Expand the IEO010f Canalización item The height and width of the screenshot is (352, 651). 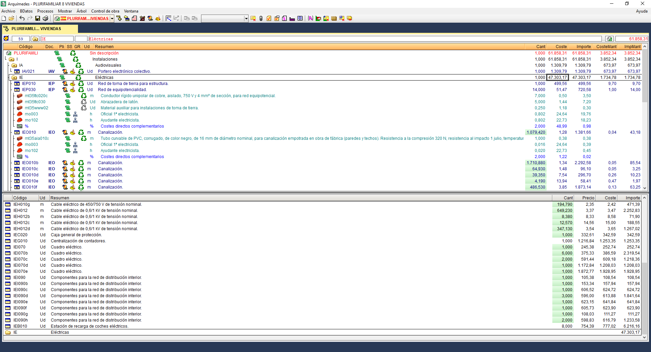[x=17, y=187]
